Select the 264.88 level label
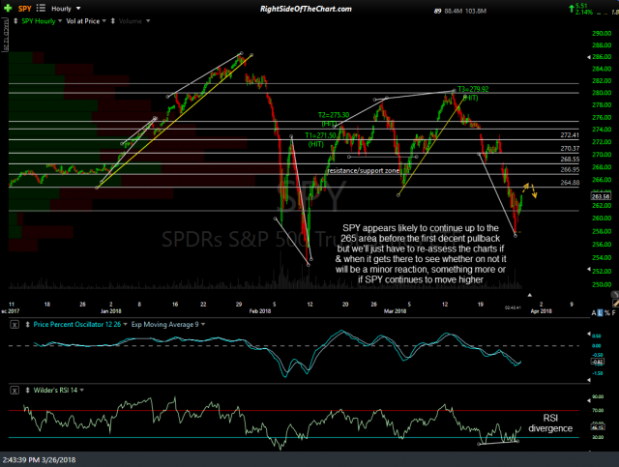619x467 pixels. coord(570,183)
